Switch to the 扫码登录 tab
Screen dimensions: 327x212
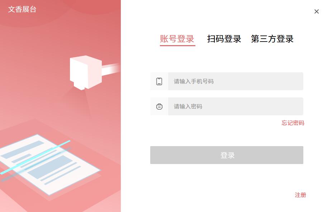[224, 39]
